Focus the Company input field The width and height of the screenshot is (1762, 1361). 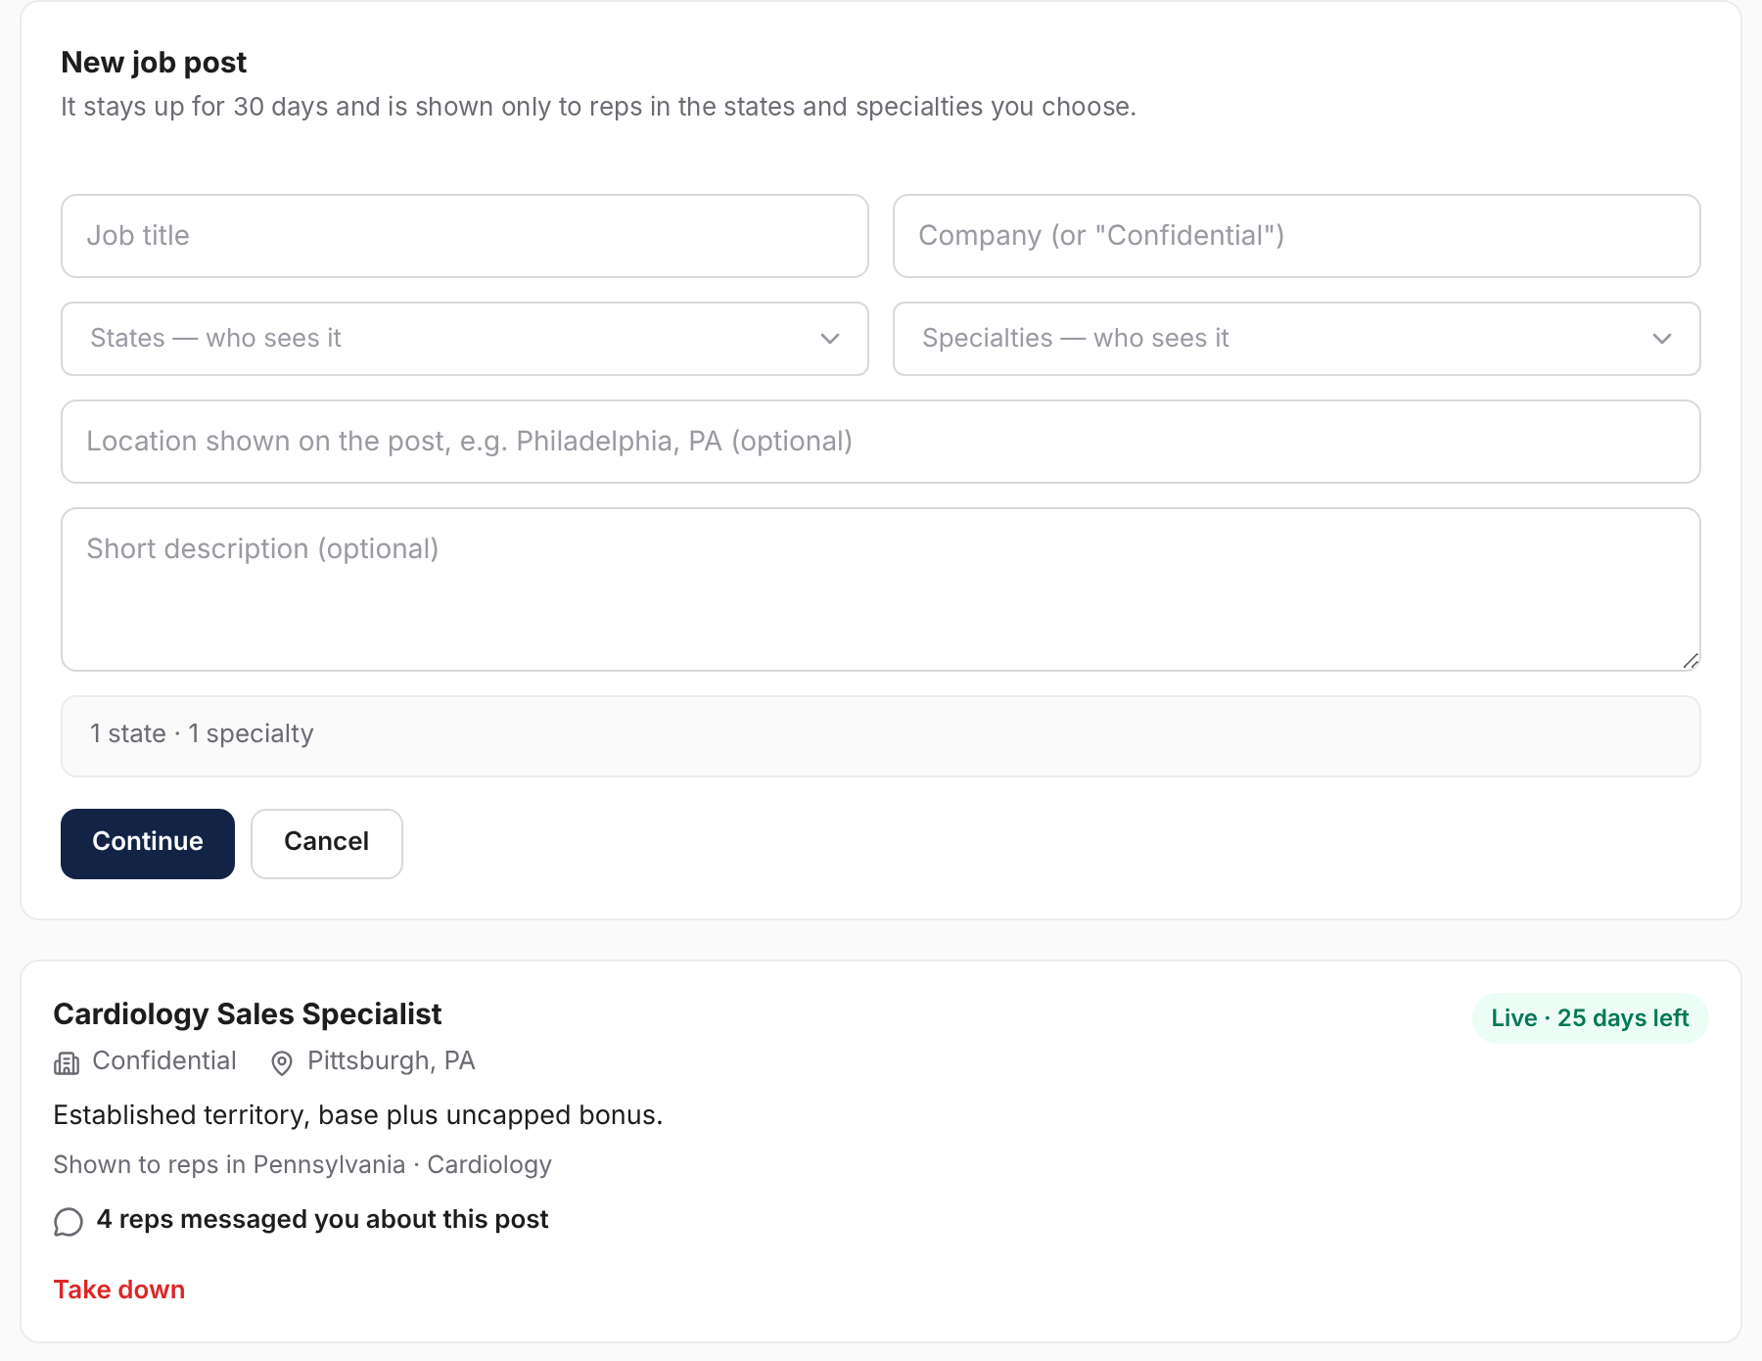pyautogui.click(x=1297, y=236)
